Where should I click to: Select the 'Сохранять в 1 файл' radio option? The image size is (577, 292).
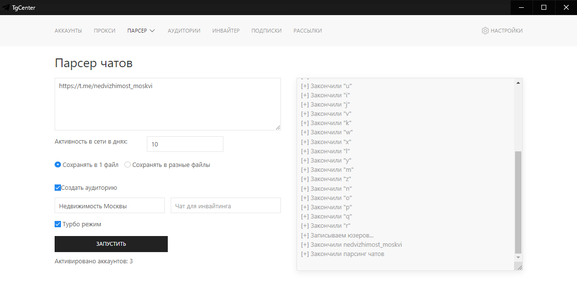(x=58, y=165)
